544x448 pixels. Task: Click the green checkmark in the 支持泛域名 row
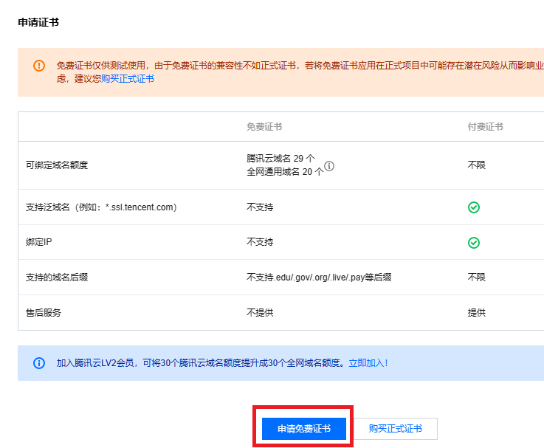(474, 207)
